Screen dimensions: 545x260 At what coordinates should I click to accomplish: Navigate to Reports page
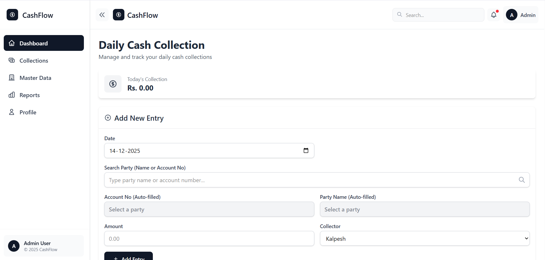(x=44, y=95)
